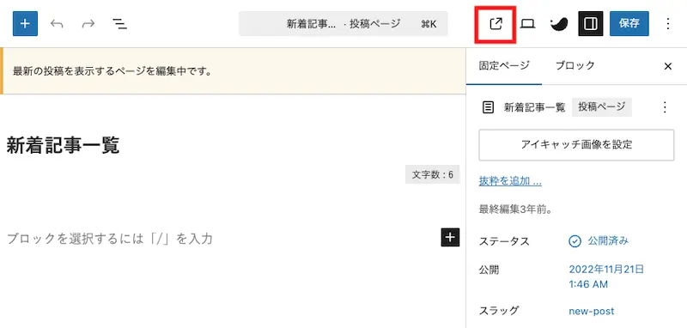Open the top toolbar options menu

point(668,24)
